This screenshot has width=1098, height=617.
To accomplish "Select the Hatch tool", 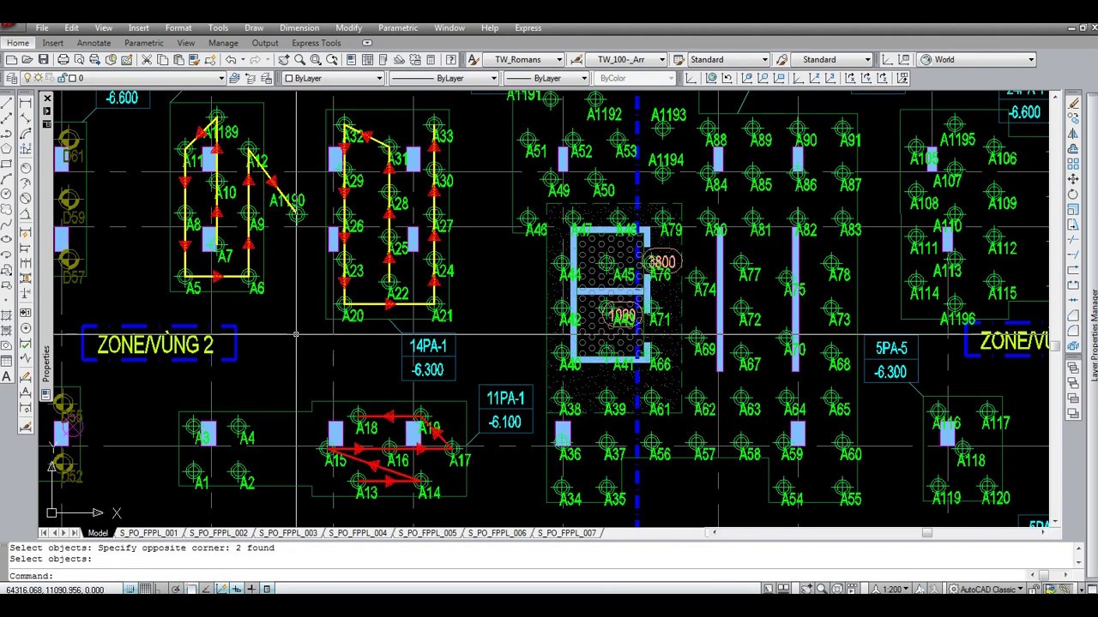I will [x=7, y=315].
